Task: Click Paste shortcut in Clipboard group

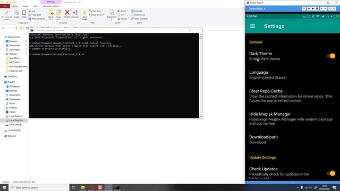Action: click(x=37, y=19)
